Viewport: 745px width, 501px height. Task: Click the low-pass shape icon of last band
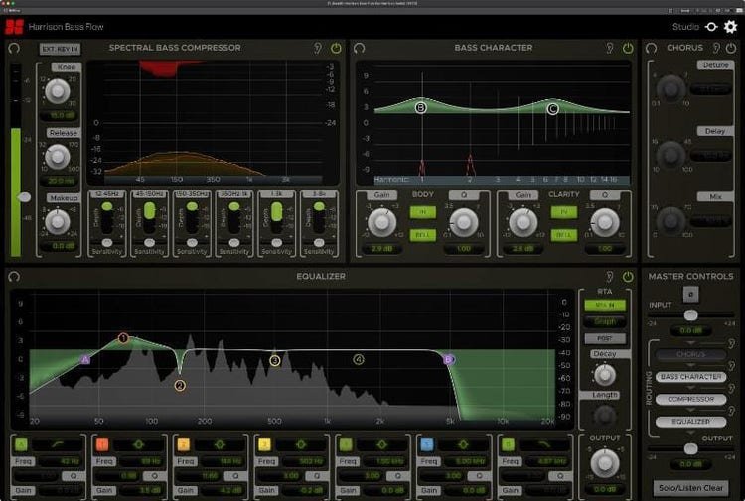544,444
